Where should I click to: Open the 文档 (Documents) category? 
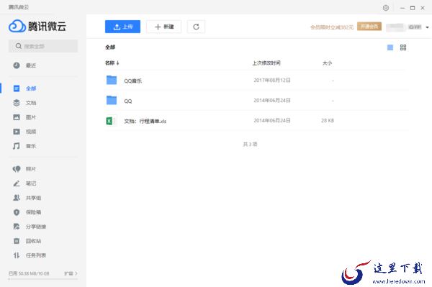(31, 103)
